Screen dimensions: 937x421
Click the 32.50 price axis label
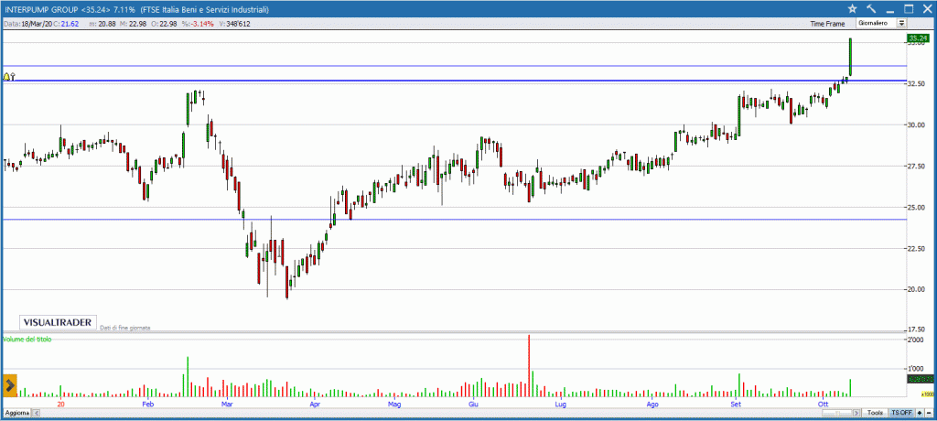[x=917, y=83]
